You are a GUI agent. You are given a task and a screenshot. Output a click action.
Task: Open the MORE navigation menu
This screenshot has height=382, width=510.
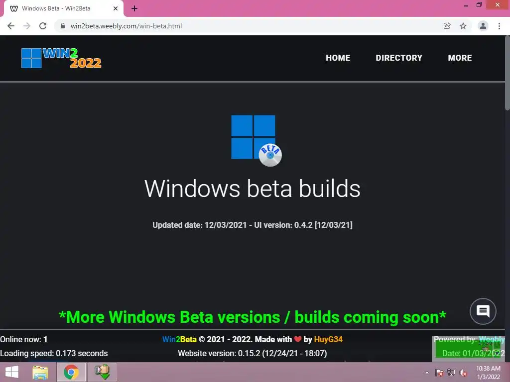coord(460,58)
